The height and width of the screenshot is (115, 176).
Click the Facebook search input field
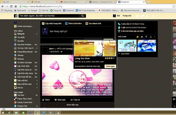click(x=49, y=16)
